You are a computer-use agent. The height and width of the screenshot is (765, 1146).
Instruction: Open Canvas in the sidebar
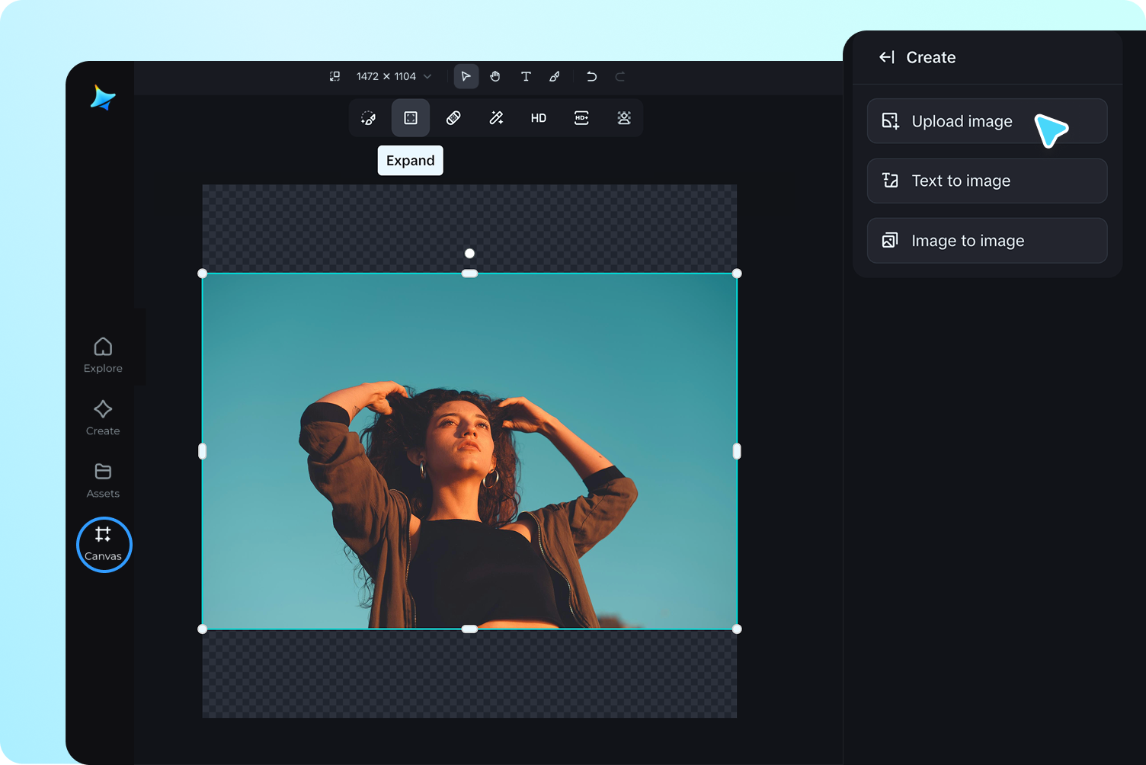coord(104,545)
